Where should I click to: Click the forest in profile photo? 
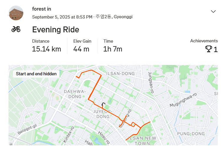pos(16,13)
